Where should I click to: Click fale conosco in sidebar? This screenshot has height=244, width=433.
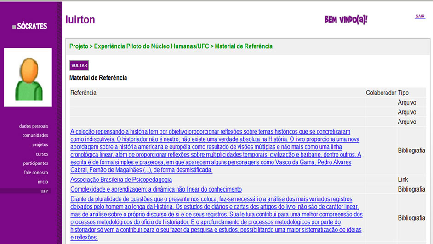tap(36, 172)
